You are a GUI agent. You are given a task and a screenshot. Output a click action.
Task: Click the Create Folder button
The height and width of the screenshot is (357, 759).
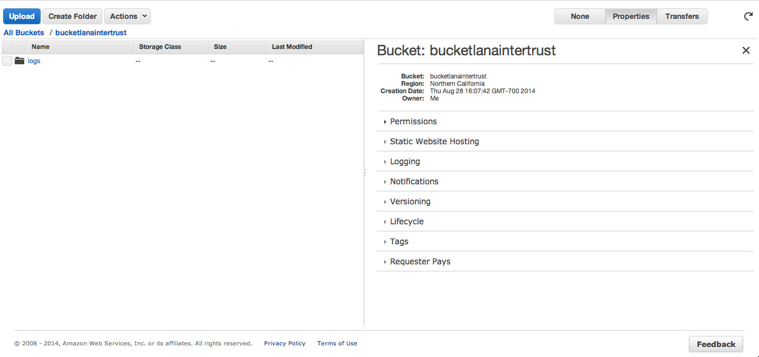coord(73,16)
